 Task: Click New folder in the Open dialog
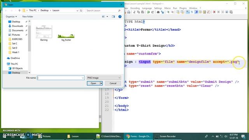click(28, 16)
